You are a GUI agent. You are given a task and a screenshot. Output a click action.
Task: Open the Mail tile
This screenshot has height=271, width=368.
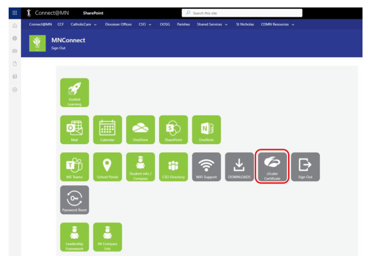coord(74,130)
